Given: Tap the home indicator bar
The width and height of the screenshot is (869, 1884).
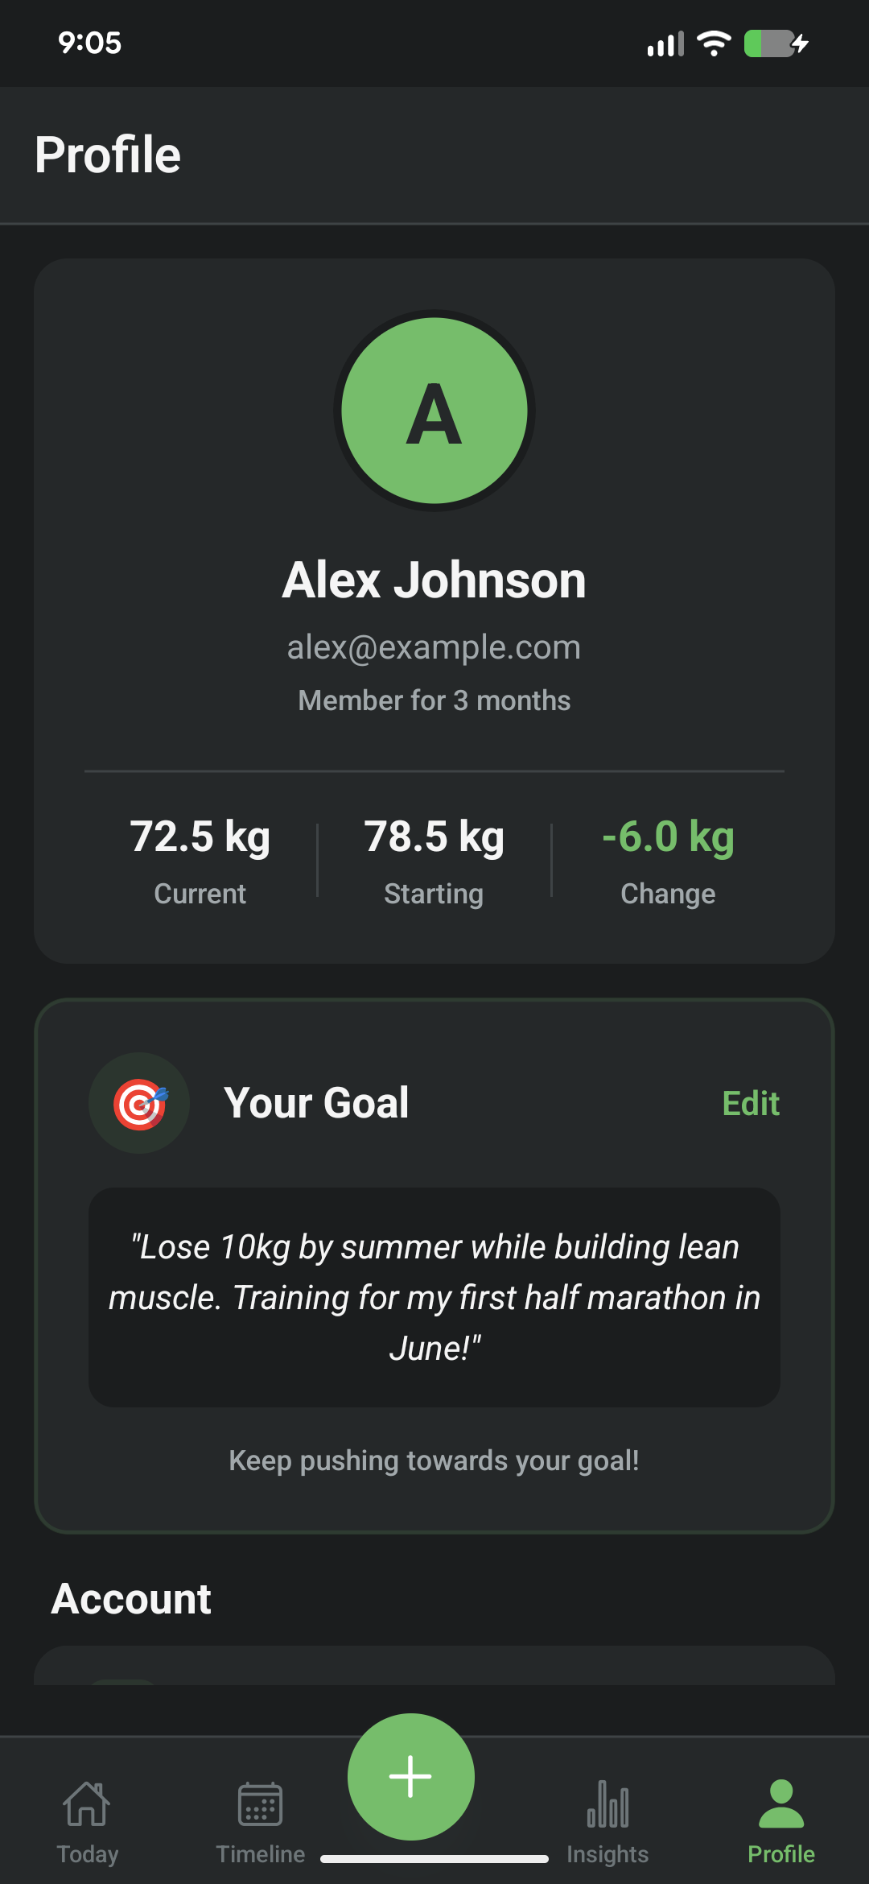Looking at the screenshot, I should click(x=434, y=1859).
